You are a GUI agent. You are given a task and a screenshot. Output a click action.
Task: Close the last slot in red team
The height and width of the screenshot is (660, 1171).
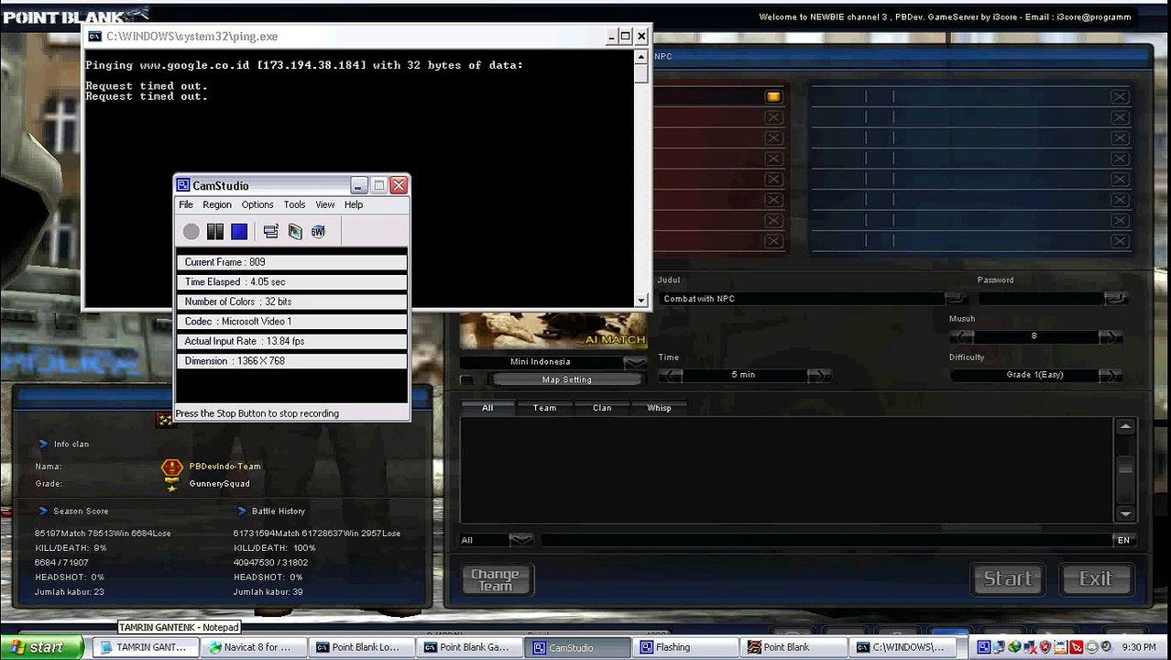[773, 241]
